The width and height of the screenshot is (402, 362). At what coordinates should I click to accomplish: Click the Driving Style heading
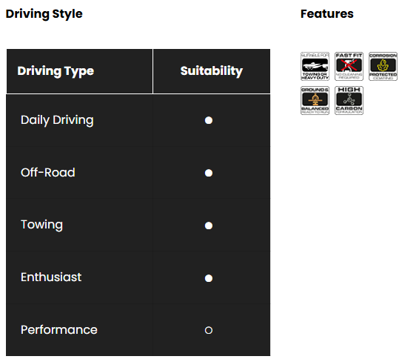(44, 14)
